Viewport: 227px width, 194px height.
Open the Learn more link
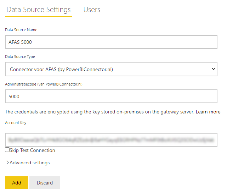pos(208,112)
